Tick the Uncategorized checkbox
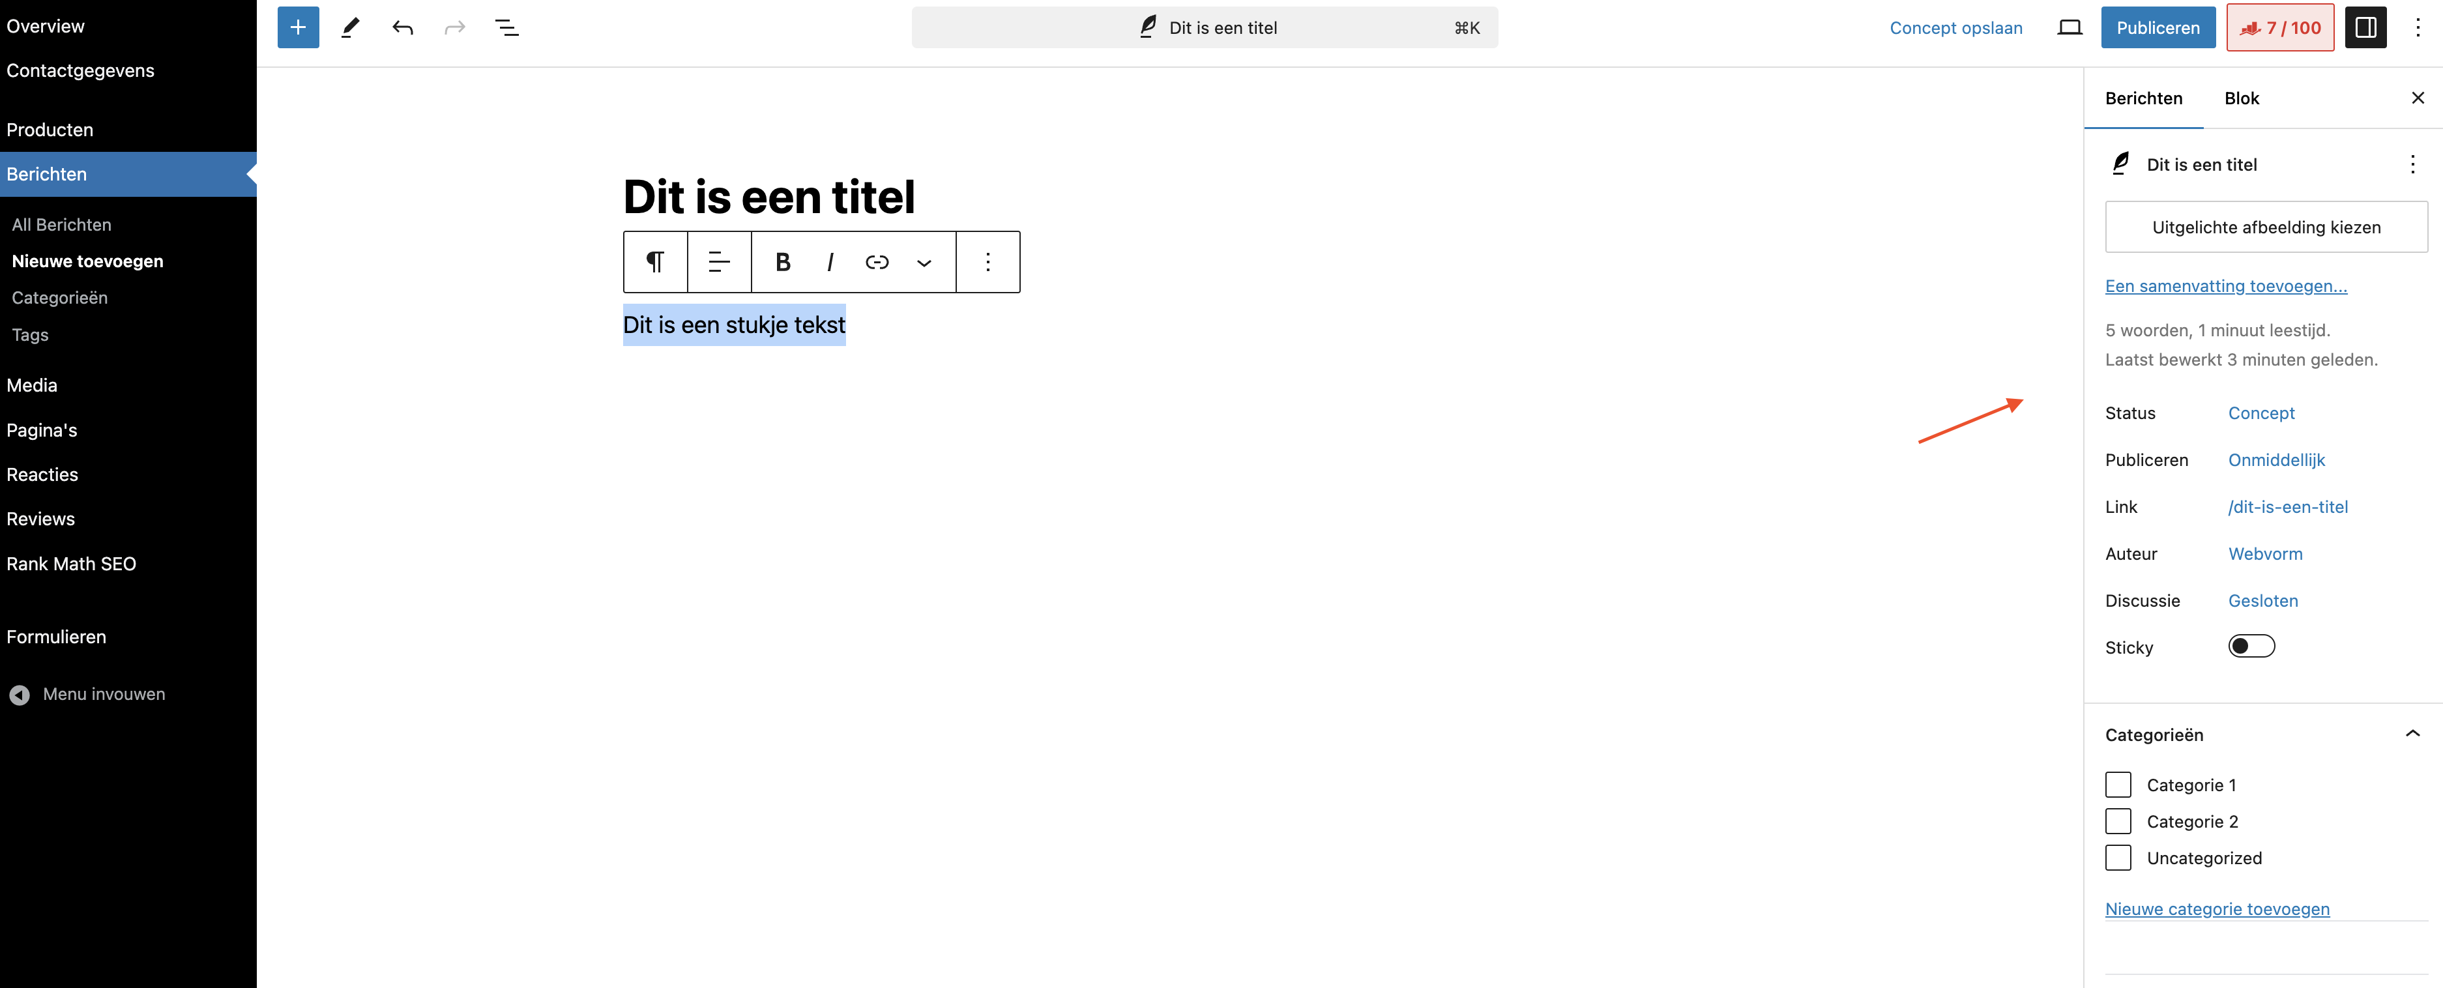Image resolution: width=2443 pixels, height=988 pixels. pos(2118,858)
